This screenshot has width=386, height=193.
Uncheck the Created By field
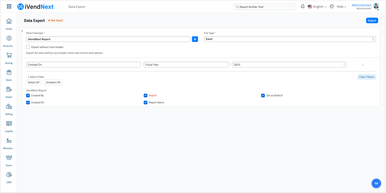tap(28, 96)
